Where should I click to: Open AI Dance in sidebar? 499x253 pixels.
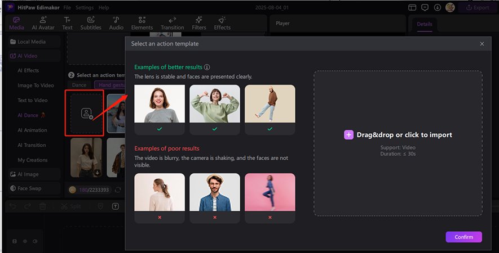pos(31,115)
